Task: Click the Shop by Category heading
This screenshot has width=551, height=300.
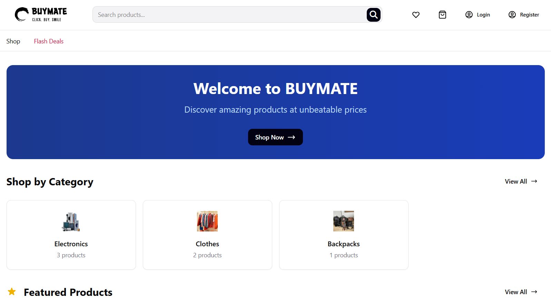Action: click(50, 182)
